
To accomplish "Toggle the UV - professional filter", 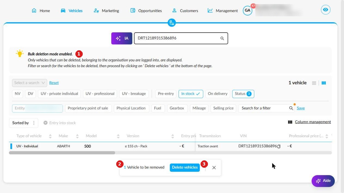I will [100, 94].
